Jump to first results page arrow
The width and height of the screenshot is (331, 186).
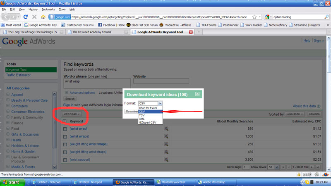tap(283, 167)
